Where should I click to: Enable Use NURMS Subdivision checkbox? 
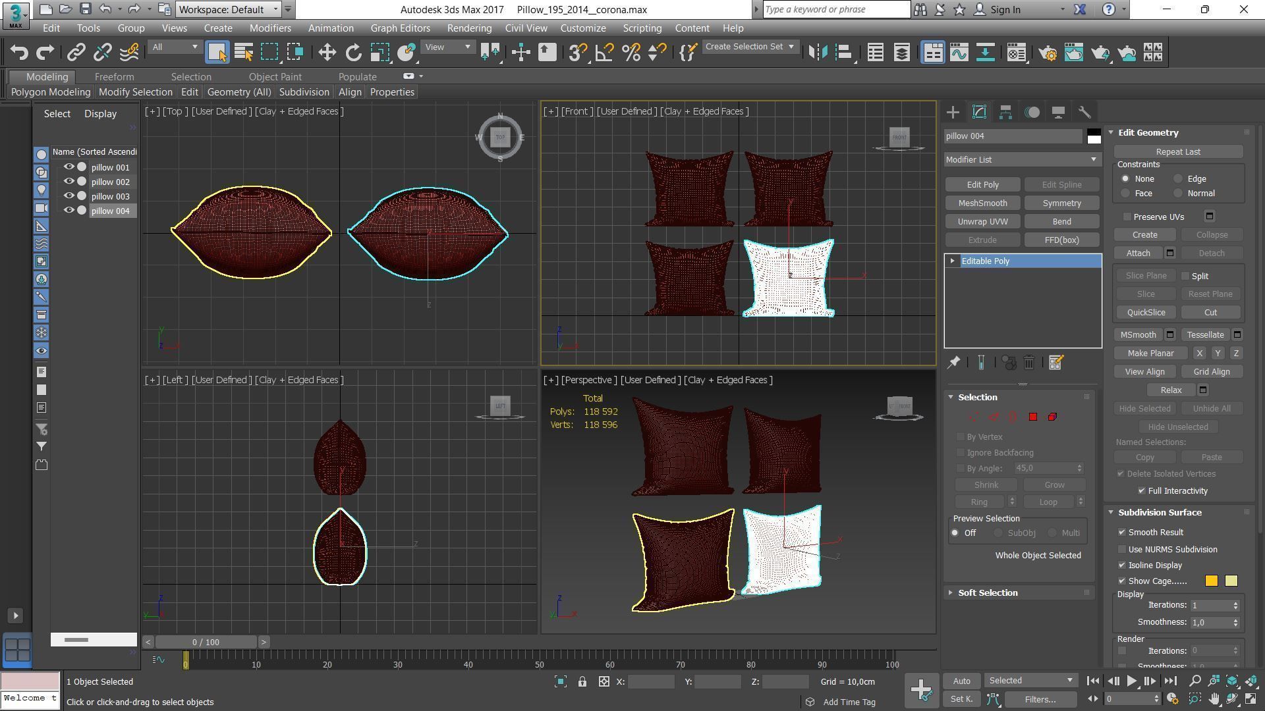[1122, 550]
